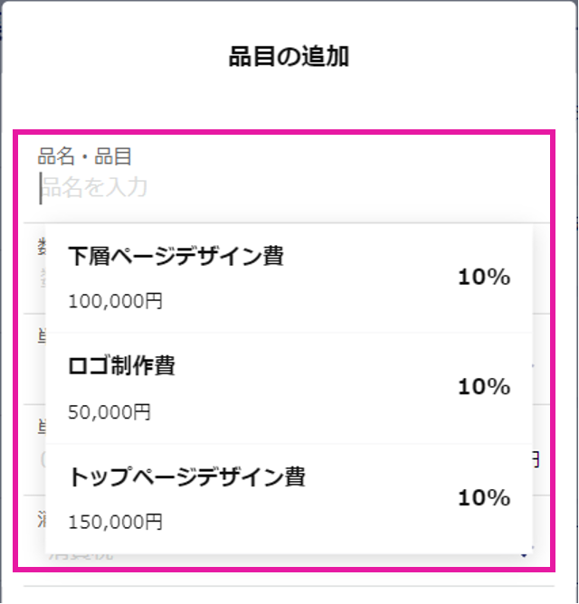This screenshot has height=604, width=579.
Task: Click the 品名・品目 field label
Action: pyautogui.click(x=85, y=156)
